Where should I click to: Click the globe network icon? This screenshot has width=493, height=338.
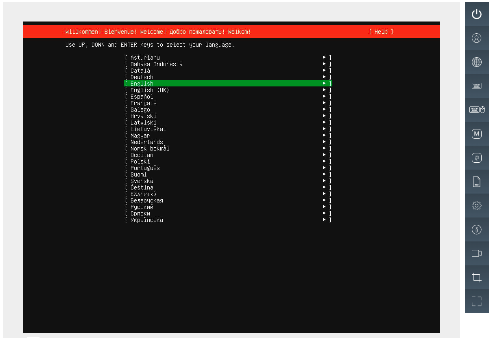tap(477, 62)
